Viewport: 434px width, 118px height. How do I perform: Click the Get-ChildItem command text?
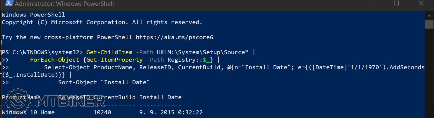109,52
